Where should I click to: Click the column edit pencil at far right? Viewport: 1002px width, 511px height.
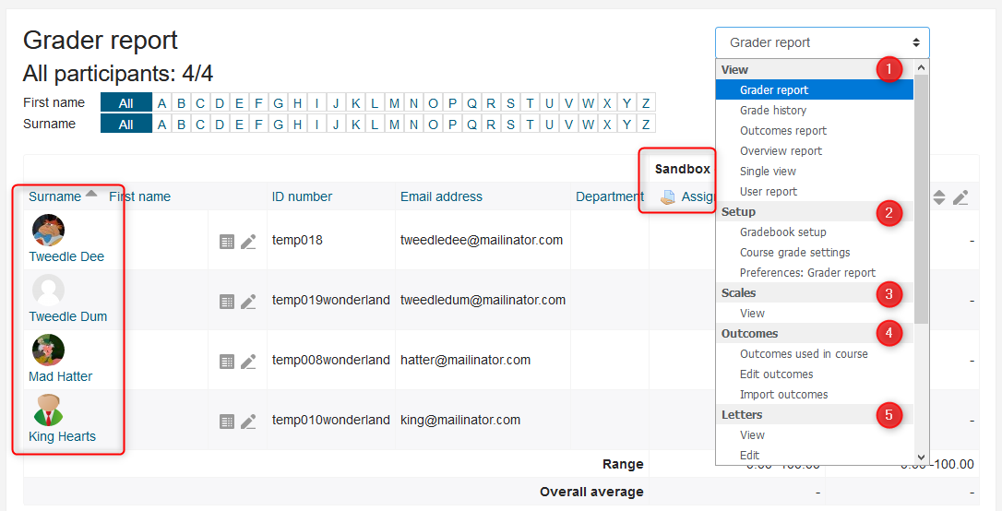960,197
